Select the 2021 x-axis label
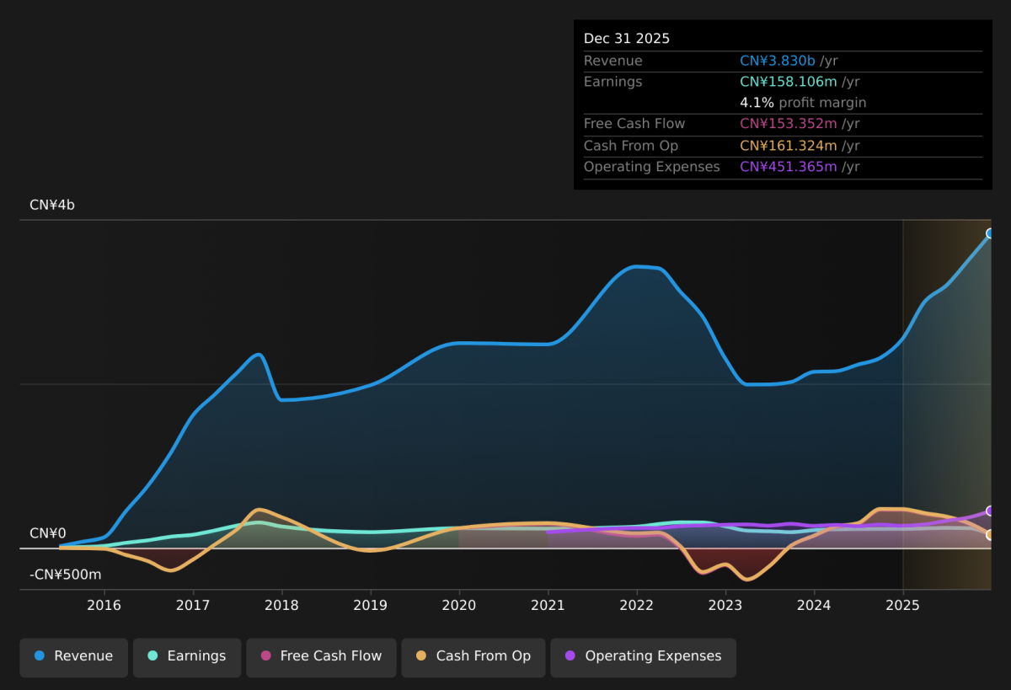 pyautogui.click(x=548, y=605)
